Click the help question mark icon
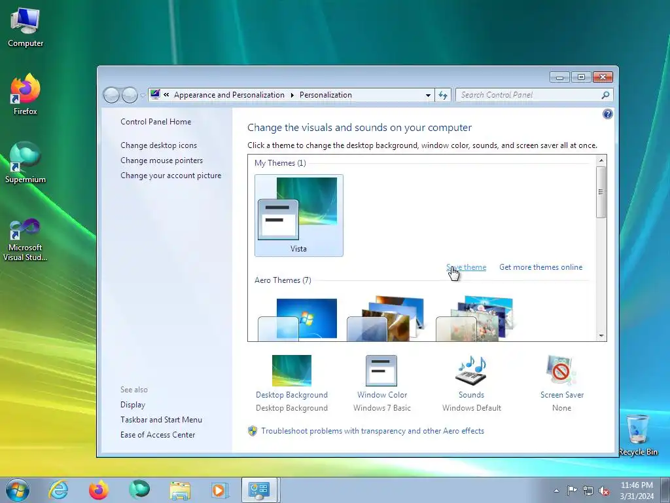This screenshot has width=670, height=503. 607,114
